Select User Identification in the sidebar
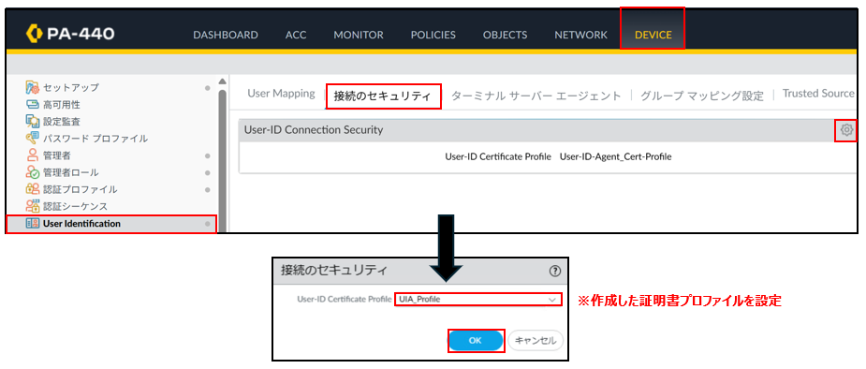The height and width of the screenshot is (369, 866). 81,224
